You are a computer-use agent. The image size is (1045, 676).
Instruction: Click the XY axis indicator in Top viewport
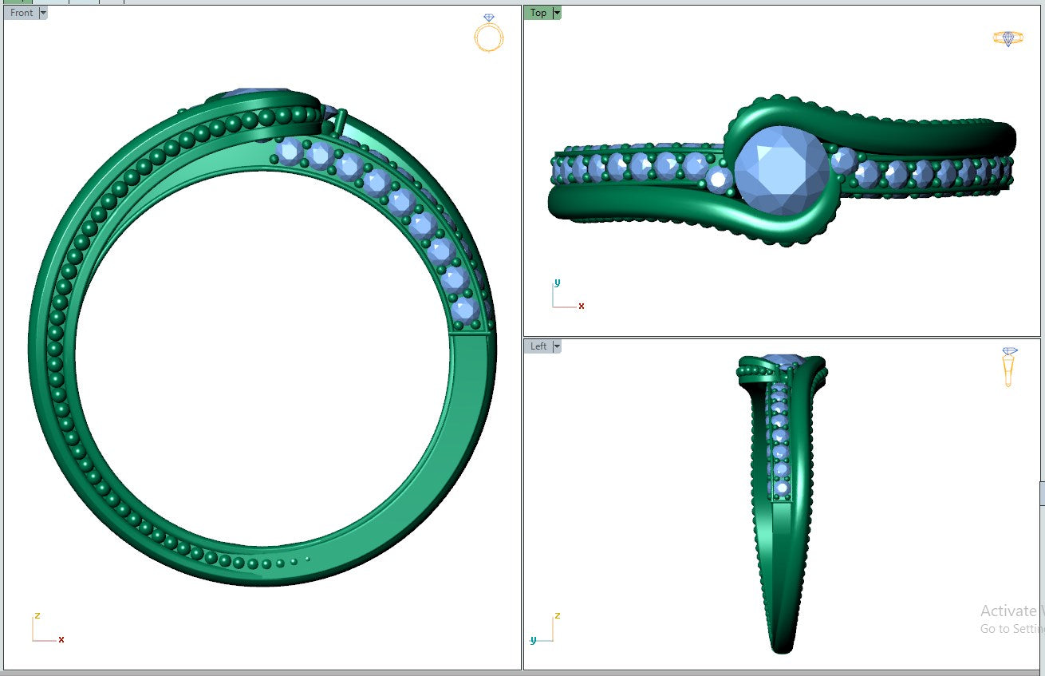pyautogui.click(x=566, y=295)
